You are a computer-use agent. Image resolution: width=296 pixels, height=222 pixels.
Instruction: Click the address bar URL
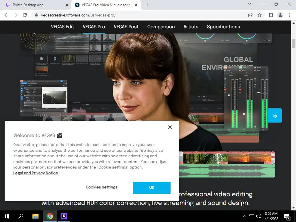click(x=78, y=15)
